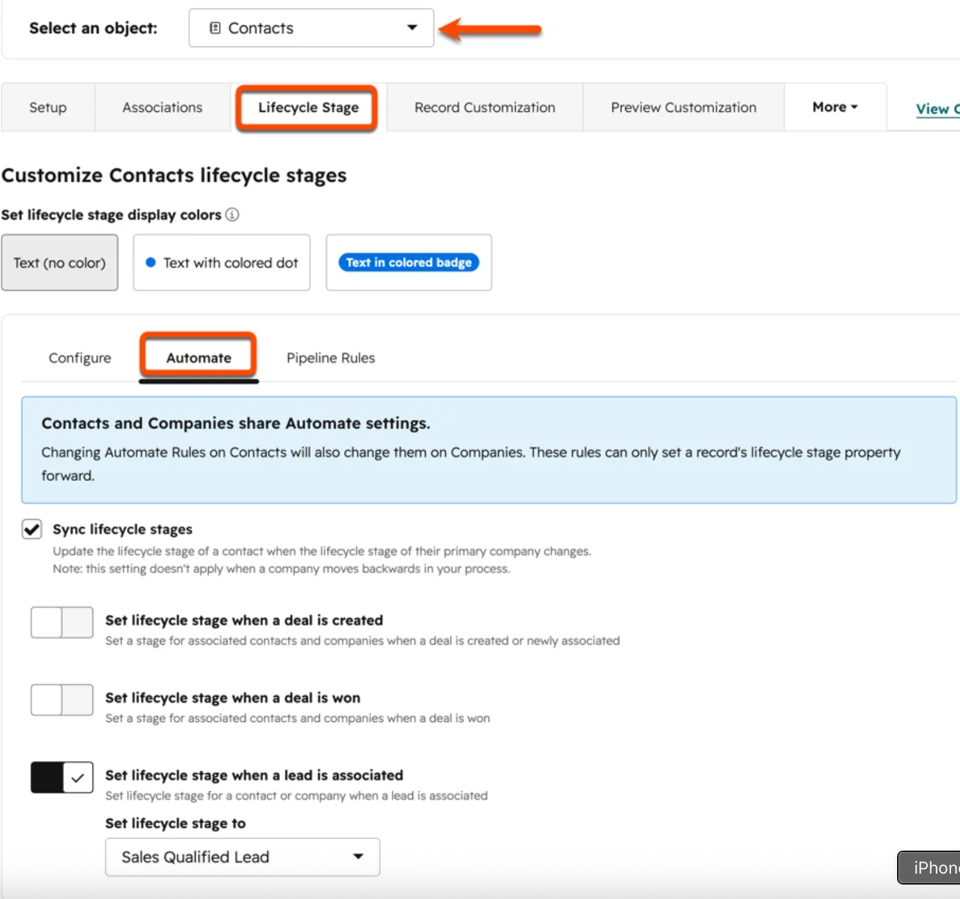Image resolution: width=960 pixels, height=899 pixels.
Task: Click 'Set lifecycle stage to' label
Action: pyautogui.click(x=175, y=823)
